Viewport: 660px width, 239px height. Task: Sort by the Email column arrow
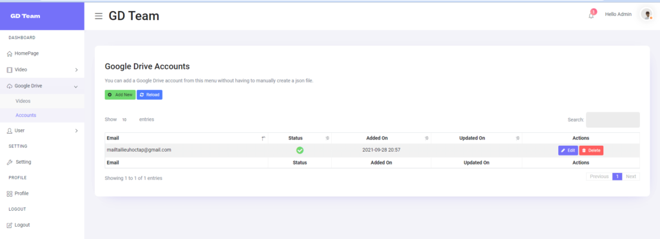[x=264, y=138]
